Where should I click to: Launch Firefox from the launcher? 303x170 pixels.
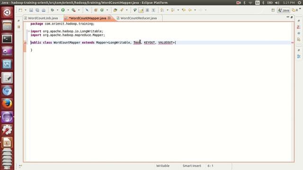[7, 103]
